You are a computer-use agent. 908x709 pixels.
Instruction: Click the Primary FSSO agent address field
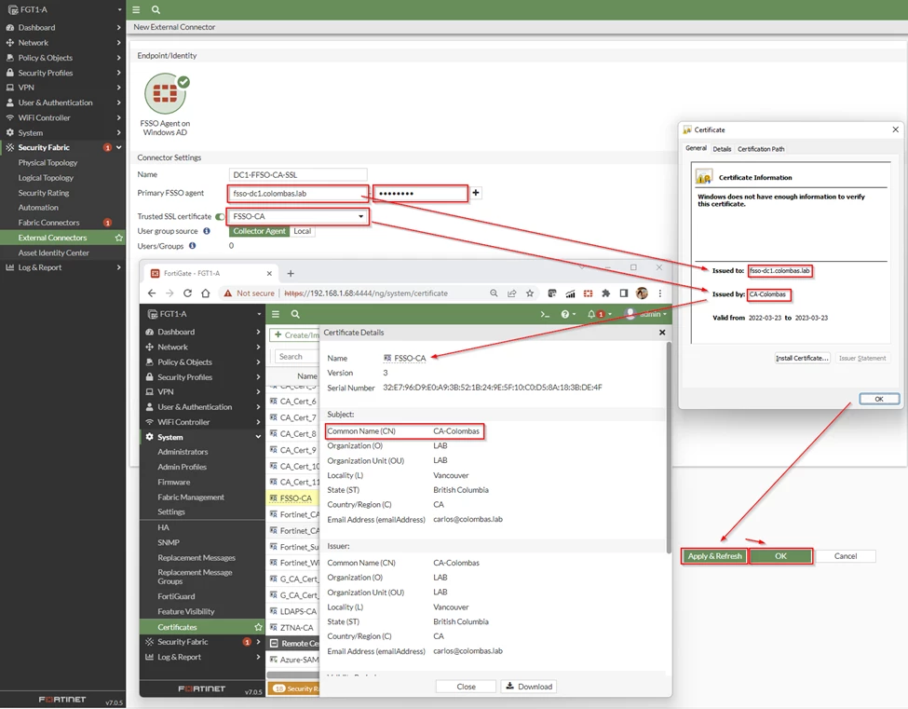pos(298,194)
